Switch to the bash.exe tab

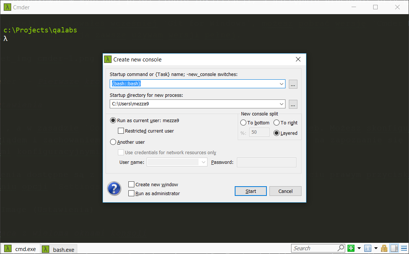click(59, 249)
